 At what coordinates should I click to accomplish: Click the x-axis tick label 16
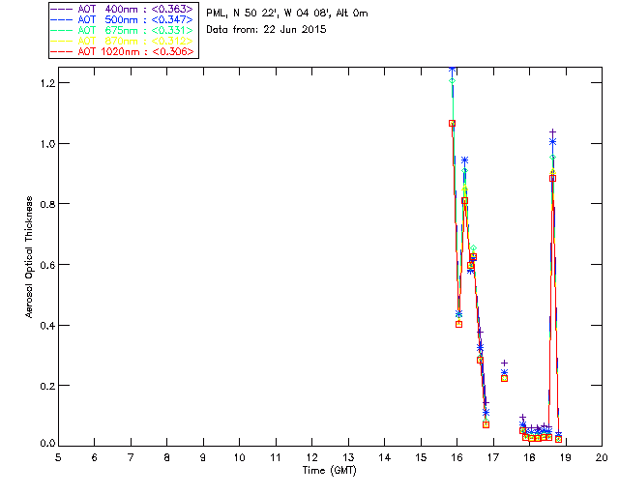point(457,457)
